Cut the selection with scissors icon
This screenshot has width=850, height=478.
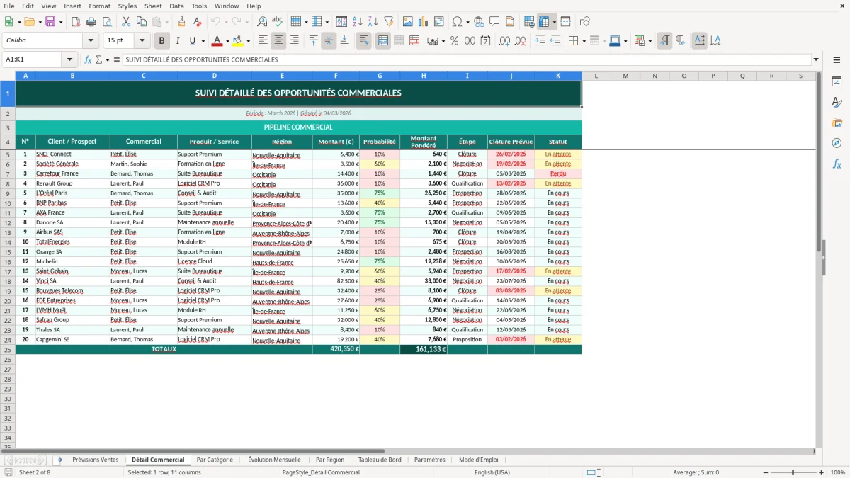pyautogui.click(x=126, y=22)
